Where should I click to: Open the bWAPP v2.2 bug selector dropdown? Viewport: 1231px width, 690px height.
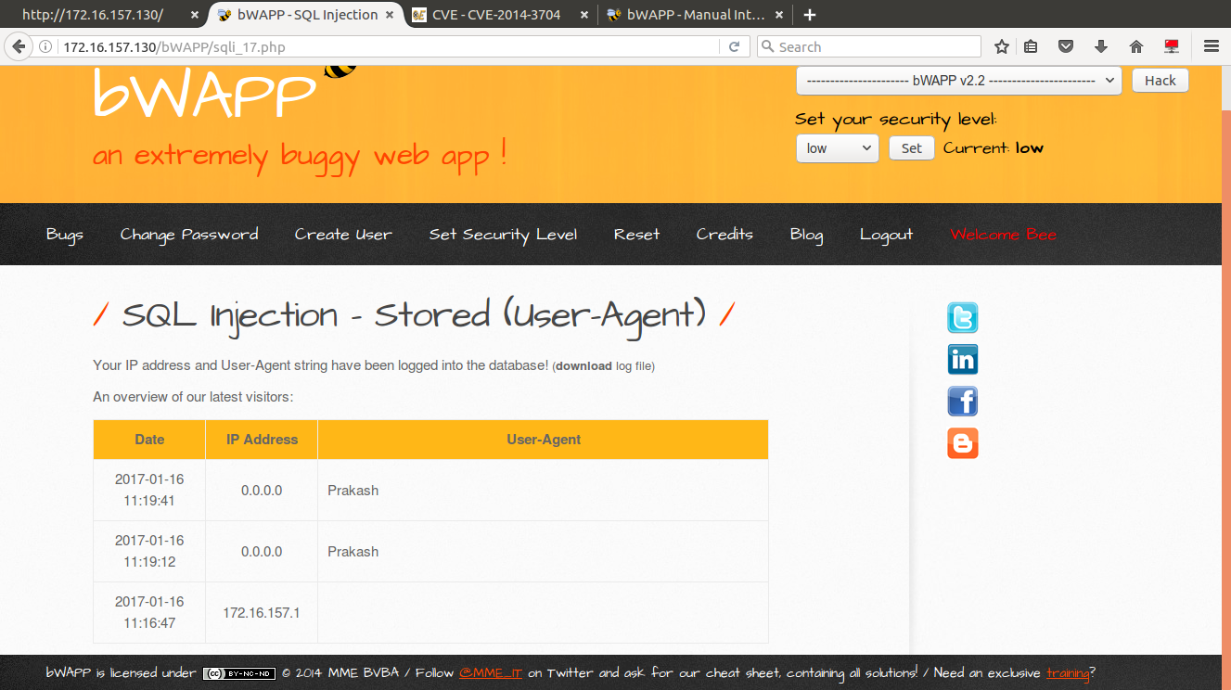point(958,81)
